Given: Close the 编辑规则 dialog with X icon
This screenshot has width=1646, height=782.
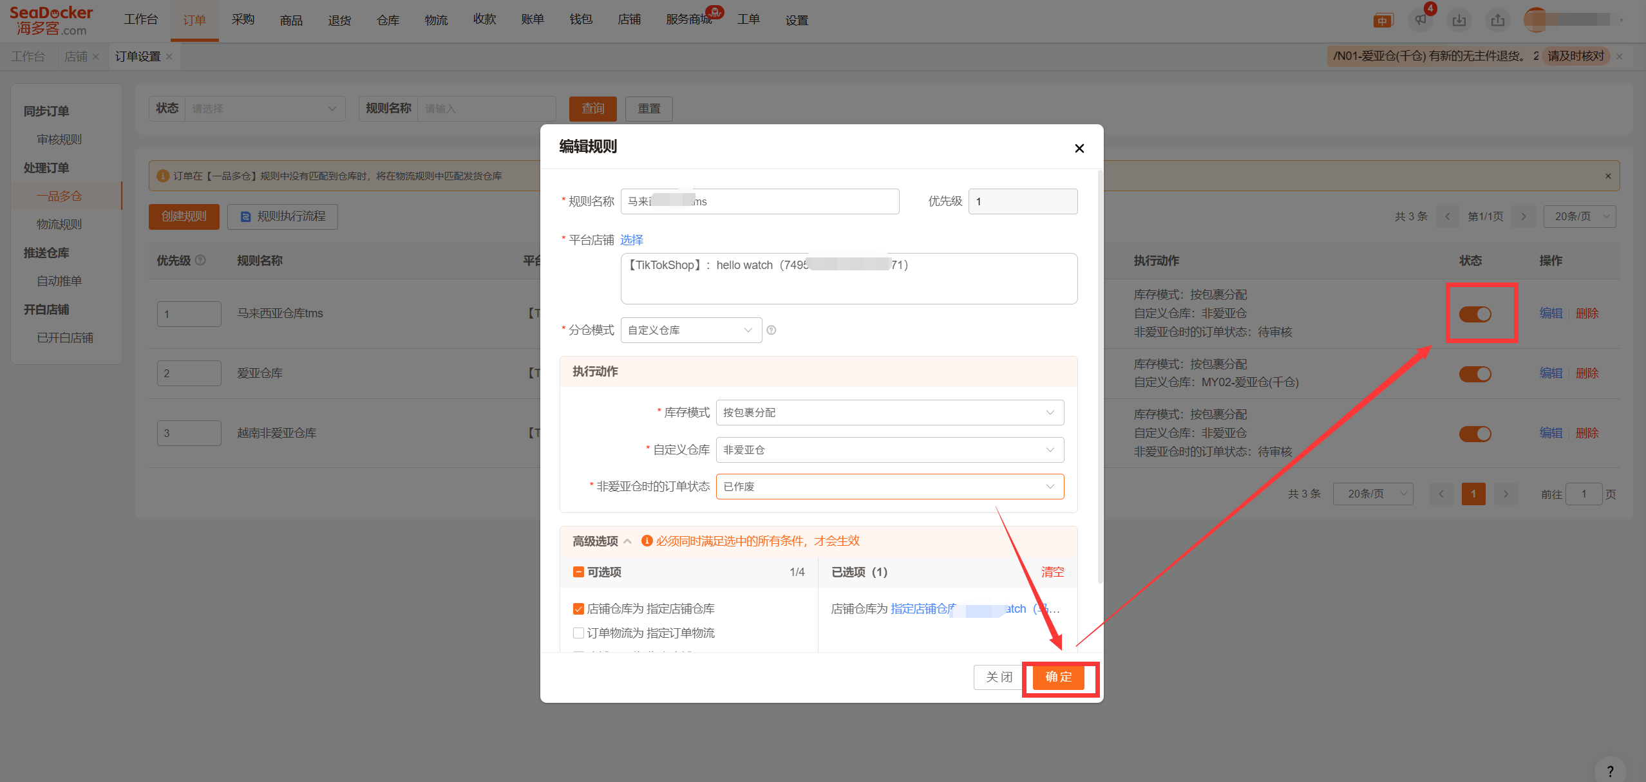Looking at the screenshot, I should (x=1079, y=148).
